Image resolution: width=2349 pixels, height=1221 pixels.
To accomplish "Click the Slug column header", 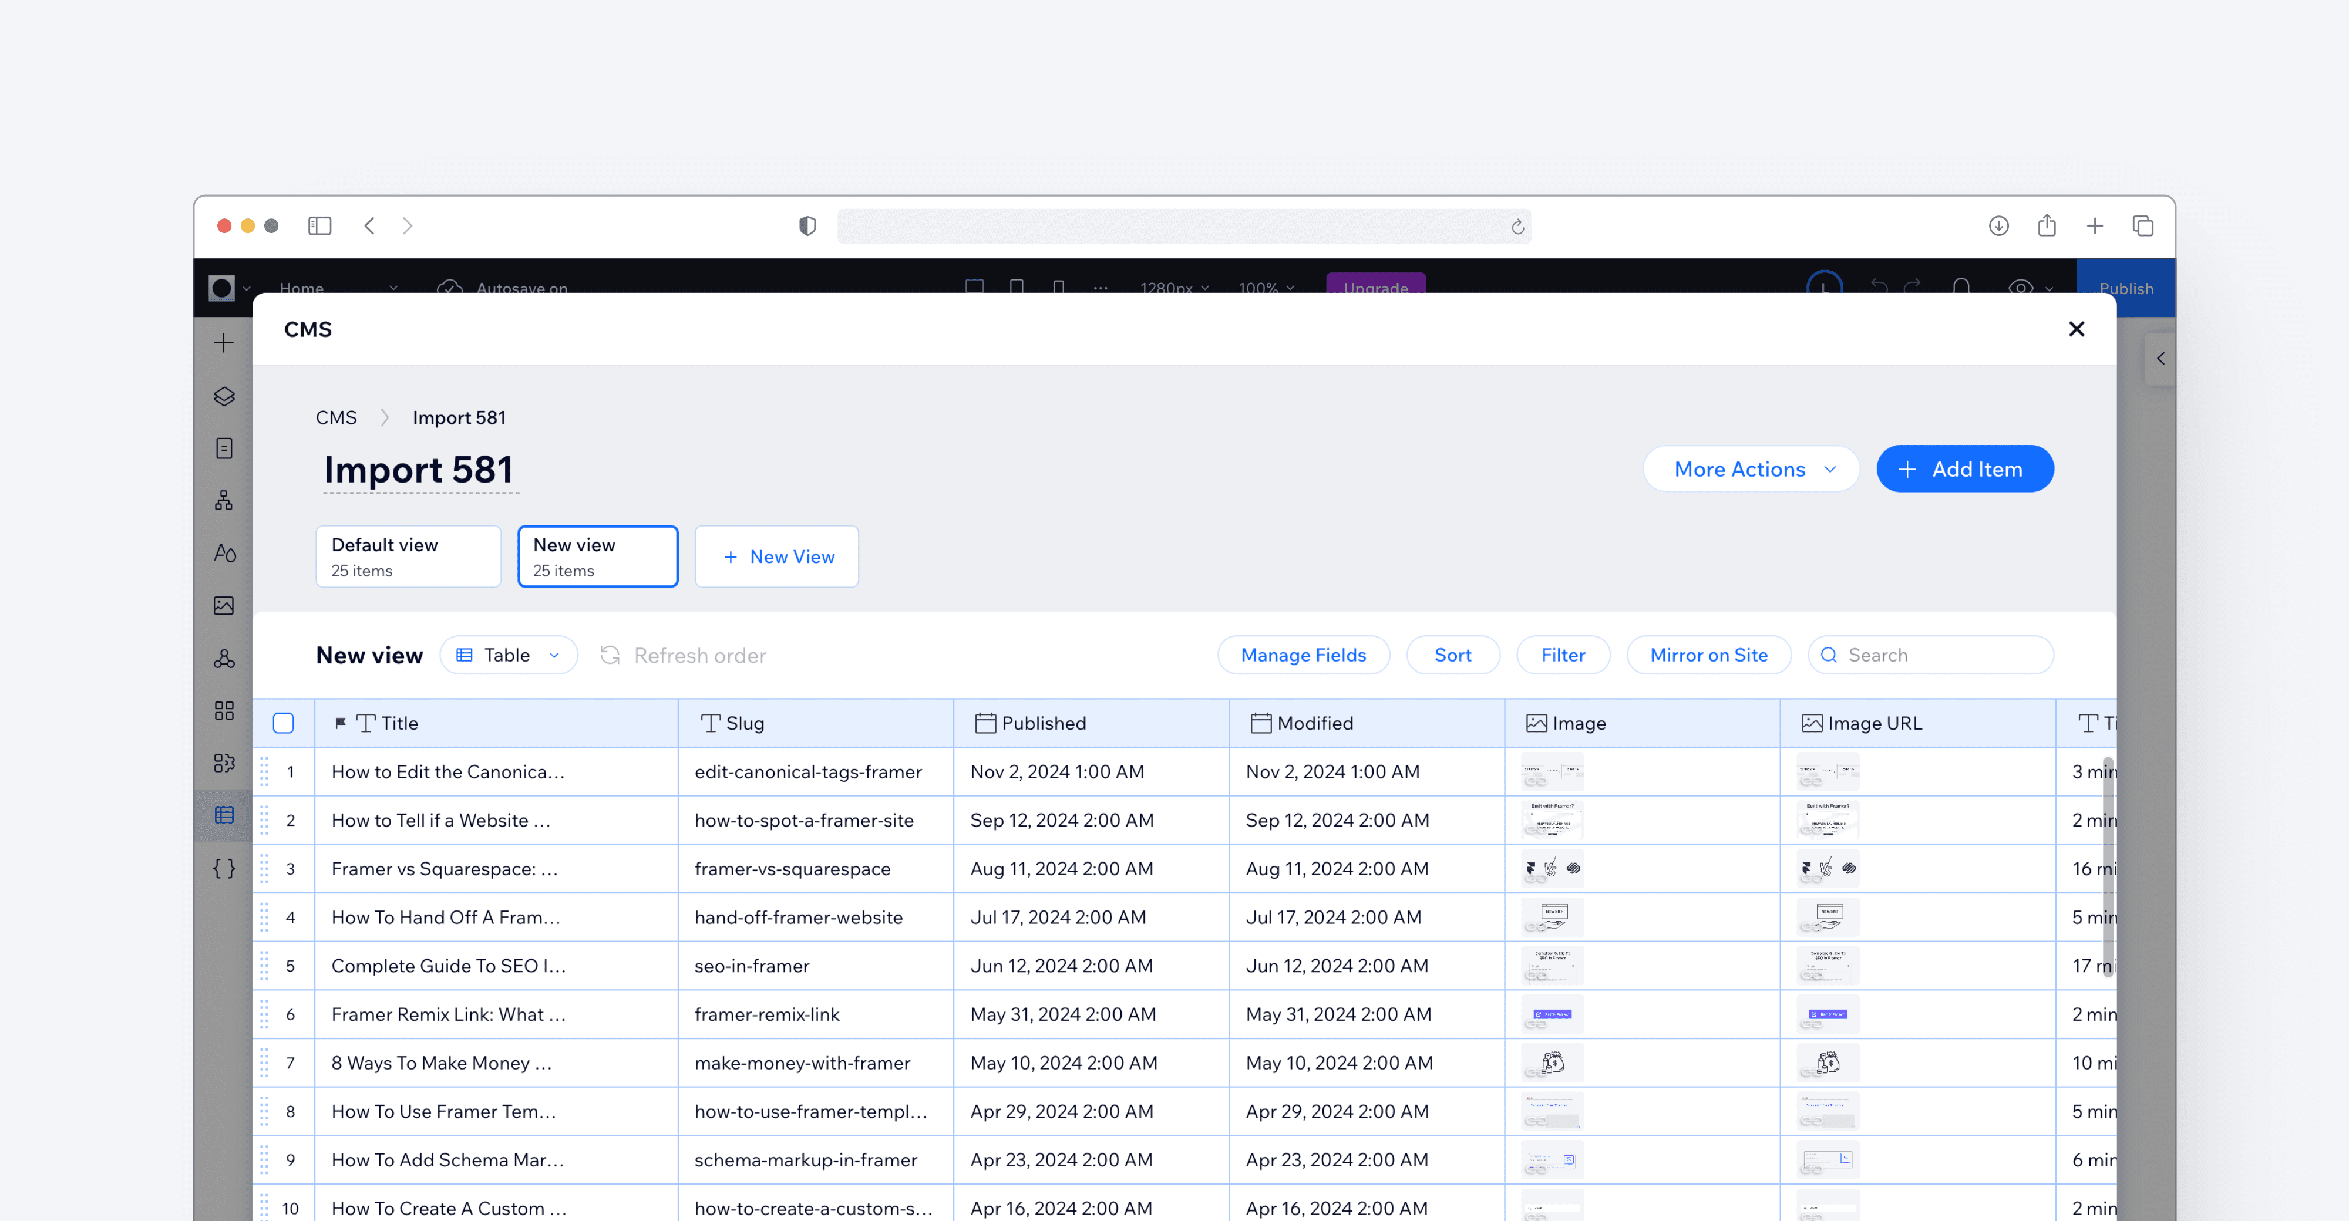I will [x=816, y=723].
